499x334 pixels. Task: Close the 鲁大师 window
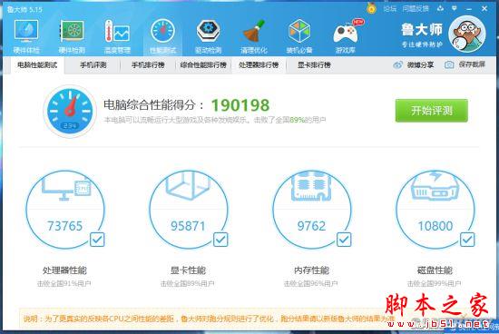tap(484, 8)
